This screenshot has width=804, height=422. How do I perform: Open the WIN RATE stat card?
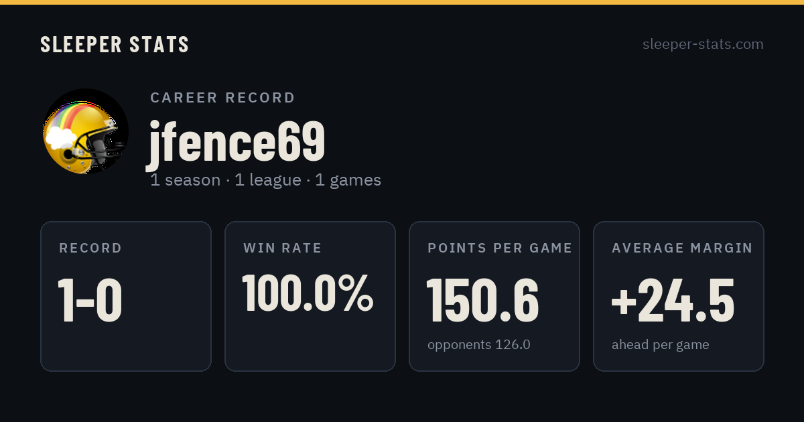tap(310, 296)
